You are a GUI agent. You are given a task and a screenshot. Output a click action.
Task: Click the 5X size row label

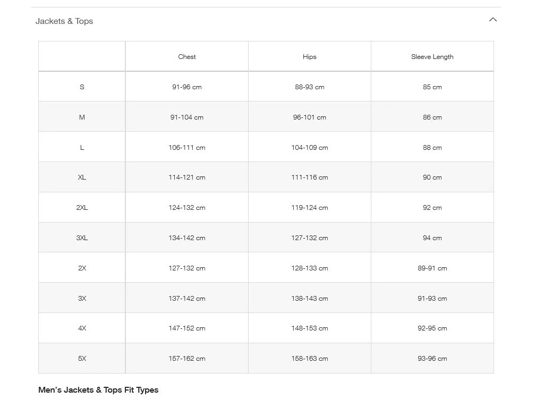point(82,359)
